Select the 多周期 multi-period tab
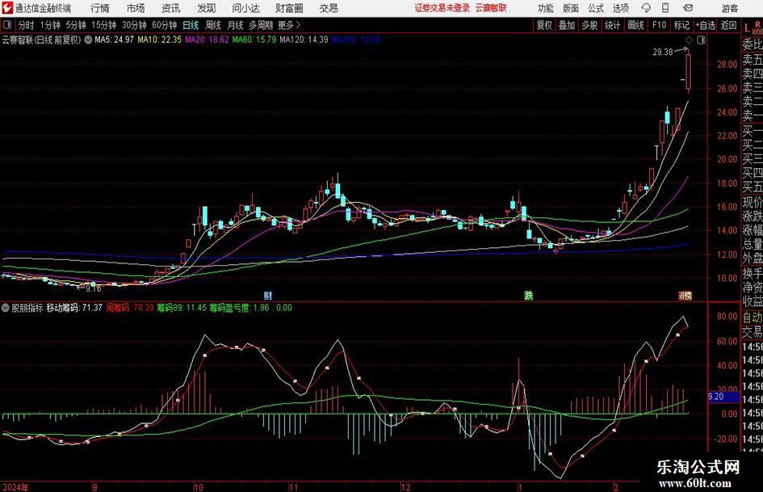This screenshot has width=763, height=492. click(261, 25)
